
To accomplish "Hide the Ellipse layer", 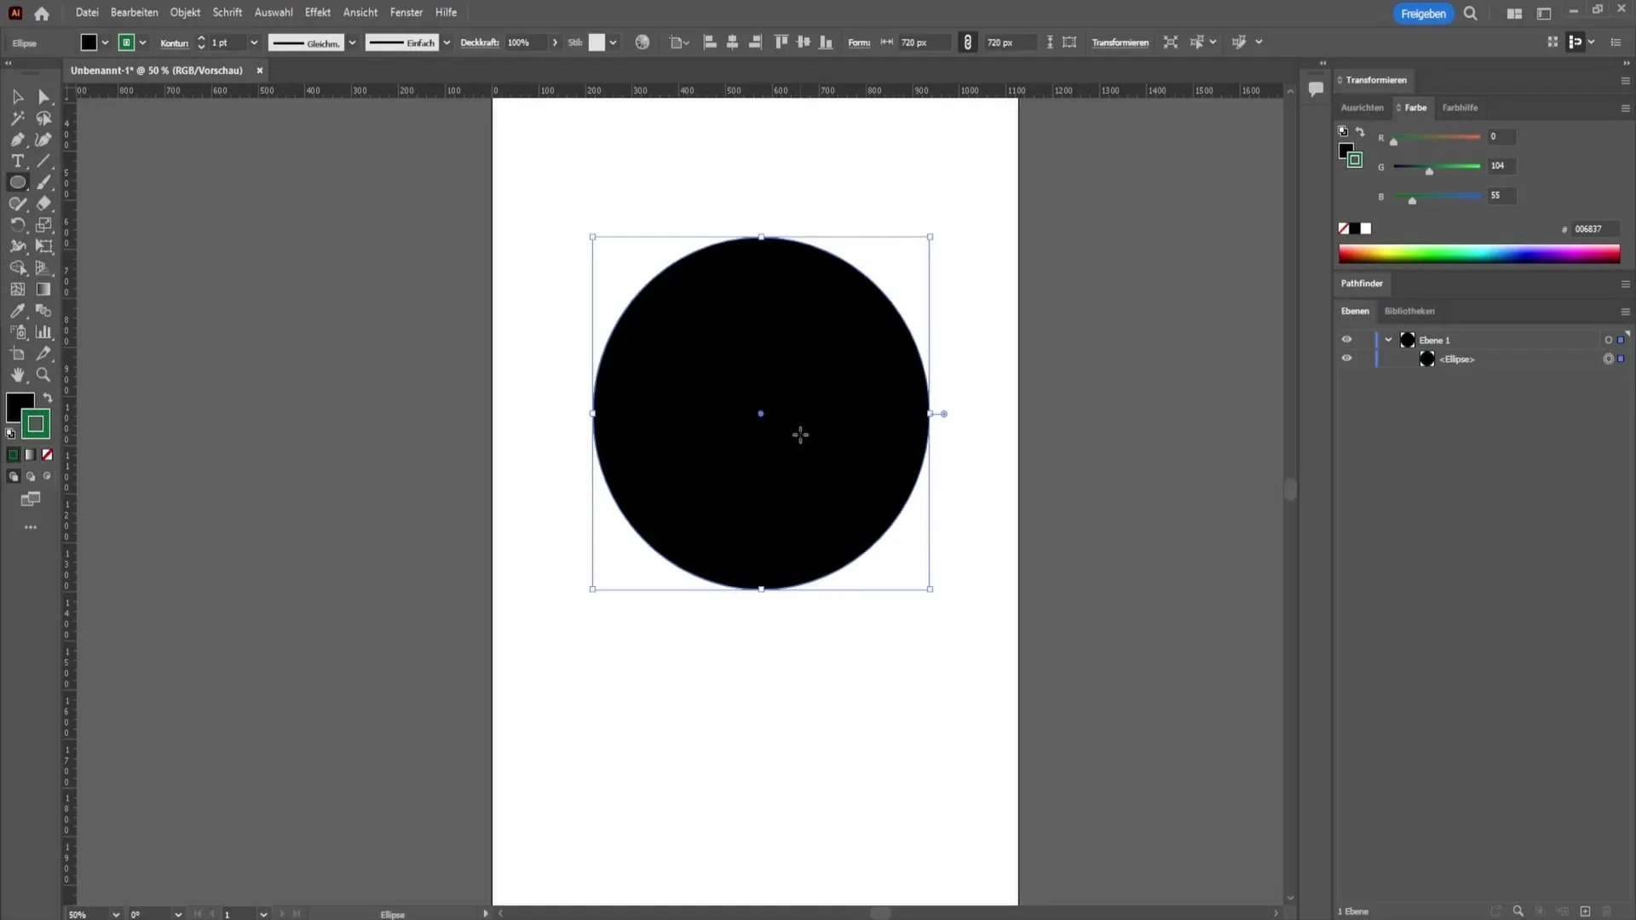I will 1345,359.
